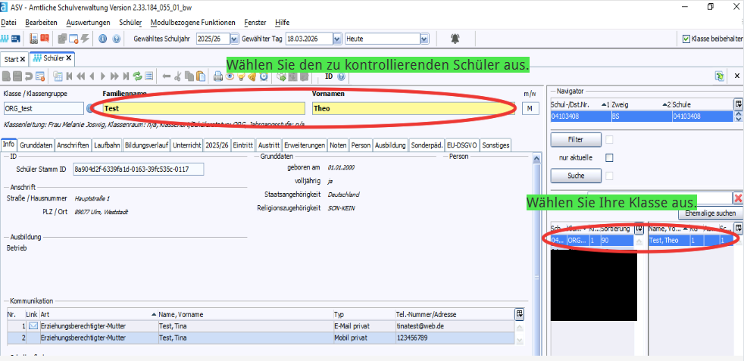Screen dimensions: 744x361
Task: Click the paste clipboard icon
Action: coord(200,76)
